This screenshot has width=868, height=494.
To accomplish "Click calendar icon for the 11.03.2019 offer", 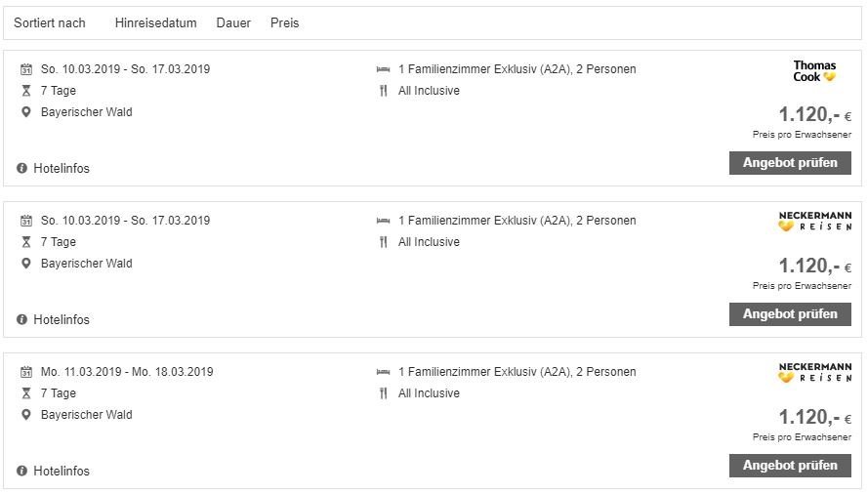I will click(26, 372).
